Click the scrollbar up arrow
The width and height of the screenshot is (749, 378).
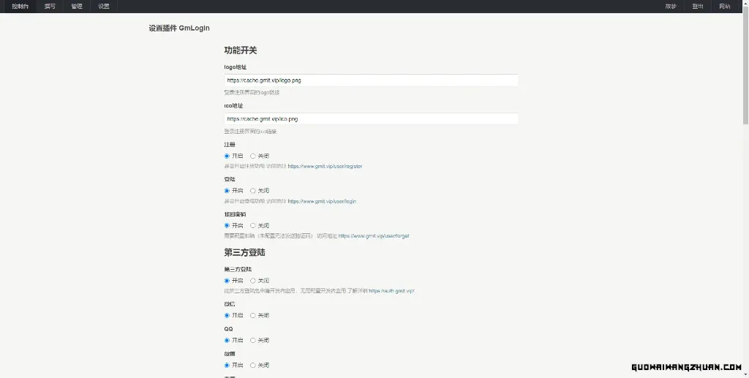(x=745, y=3)
